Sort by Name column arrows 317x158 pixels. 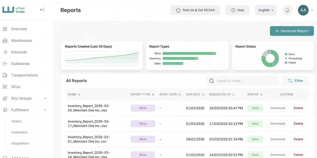[x=79, y=94]
